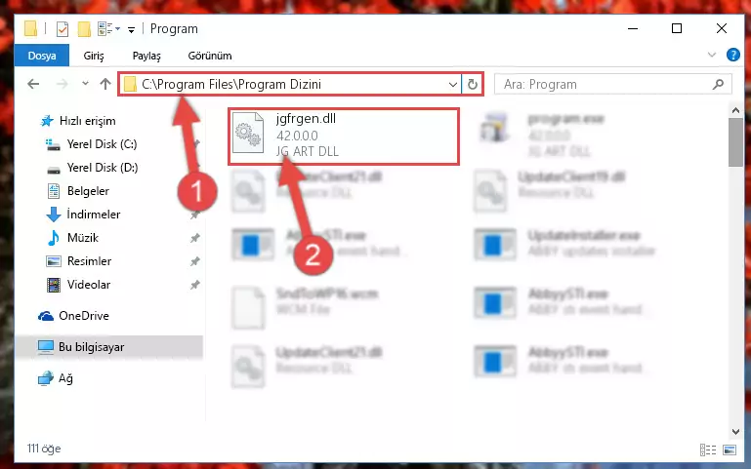Click the vertical scrollbar thumb
751x469 pixels.
tap(735, 142)
